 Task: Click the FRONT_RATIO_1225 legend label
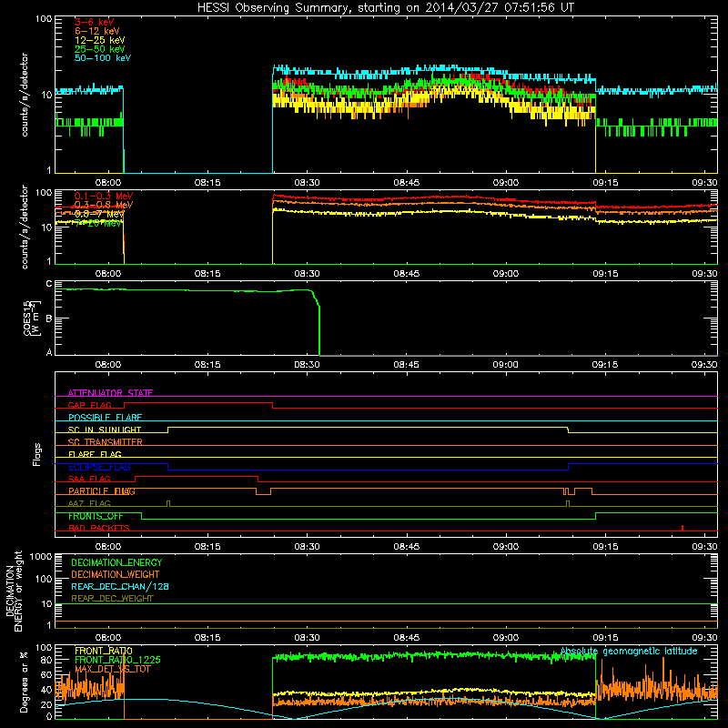pos(117,660)
